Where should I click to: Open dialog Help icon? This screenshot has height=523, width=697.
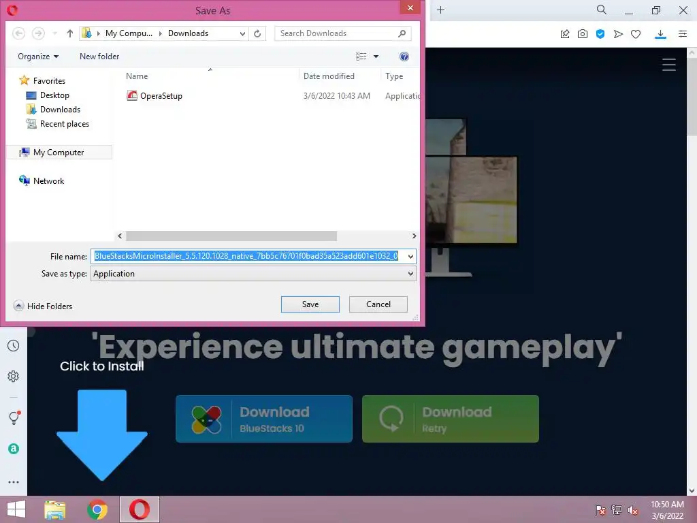(x=404, y=57)
